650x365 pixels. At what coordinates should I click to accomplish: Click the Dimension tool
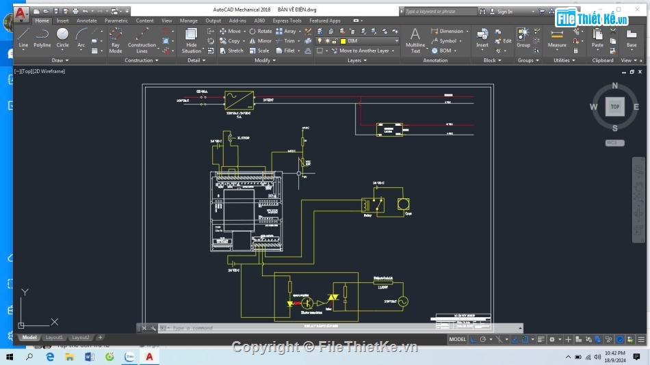click(x=447, y=31)
